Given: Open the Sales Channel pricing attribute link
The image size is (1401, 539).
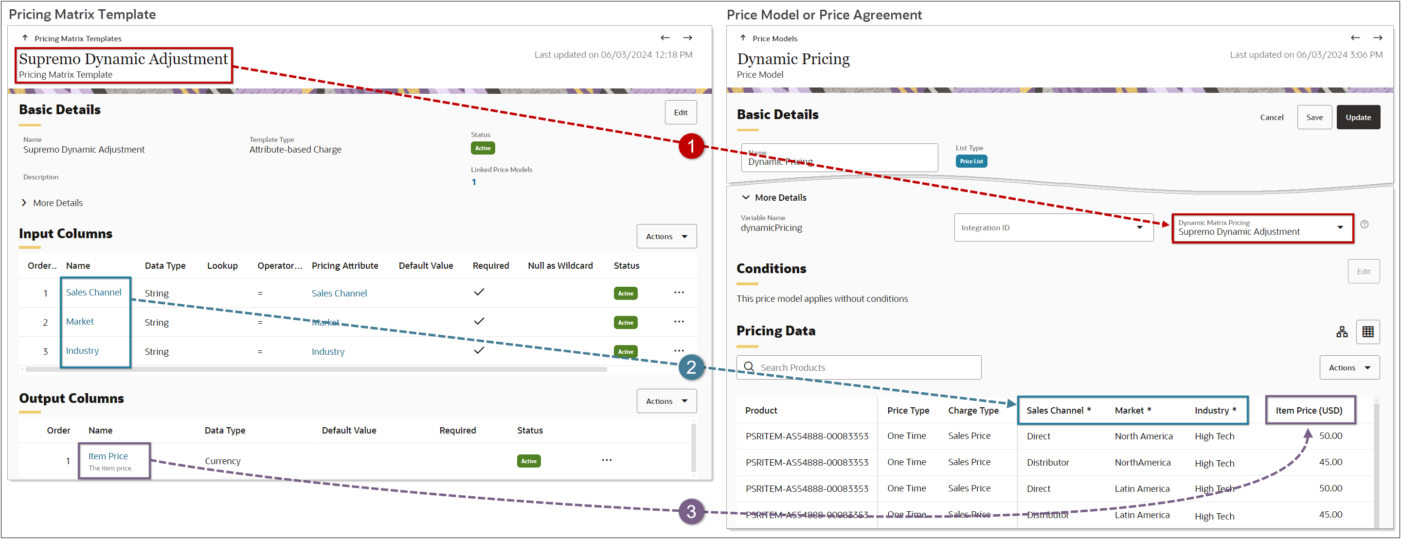Looking at the screenshot, I should click(x=339, y=293).
